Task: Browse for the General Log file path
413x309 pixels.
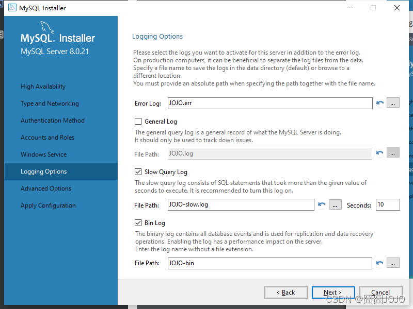Action: tap(393, 153)
